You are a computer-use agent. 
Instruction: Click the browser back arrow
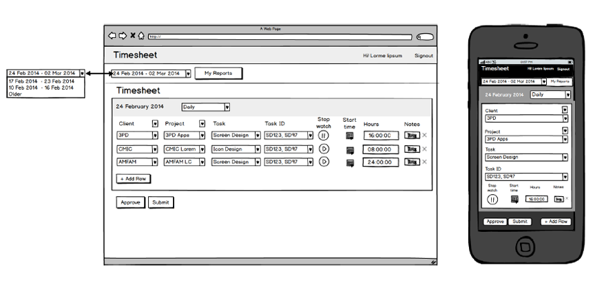coord(112,36)
